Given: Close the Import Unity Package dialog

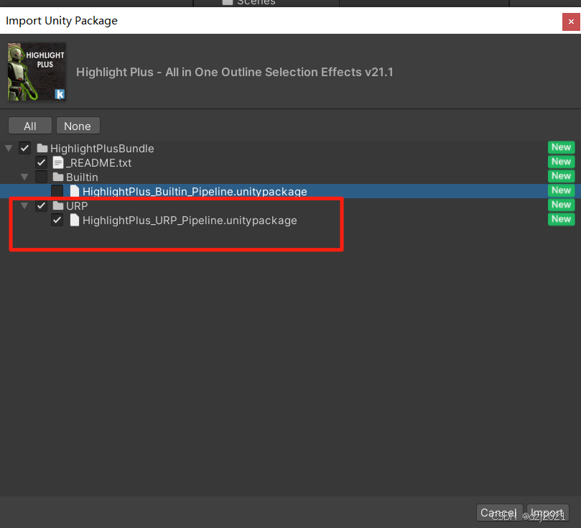Looking at the screenshot, I should [x=571, y=22].
